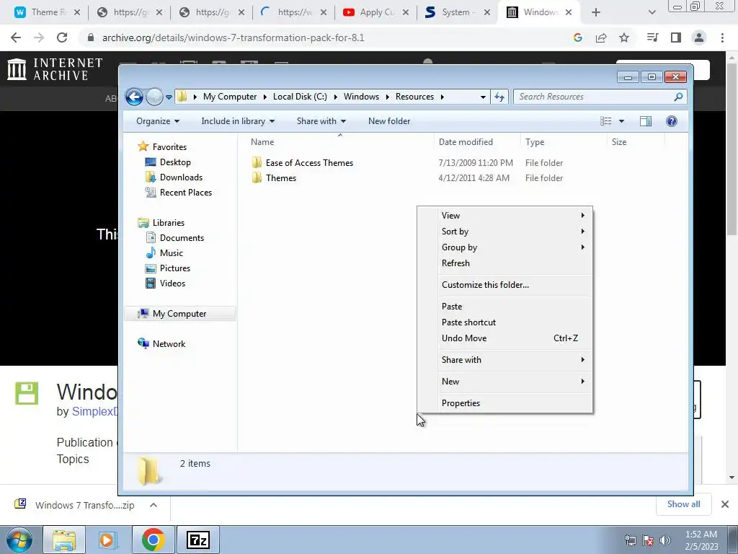Click the Windows breadcrumb in the address bar
This screenshot has height=554, width=738.
361,97
